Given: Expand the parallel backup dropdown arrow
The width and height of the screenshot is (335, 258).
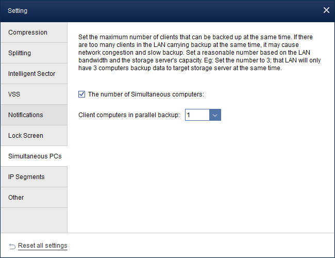Looking at the screenshot, I should pyautogui.click(x=215, y=115).
